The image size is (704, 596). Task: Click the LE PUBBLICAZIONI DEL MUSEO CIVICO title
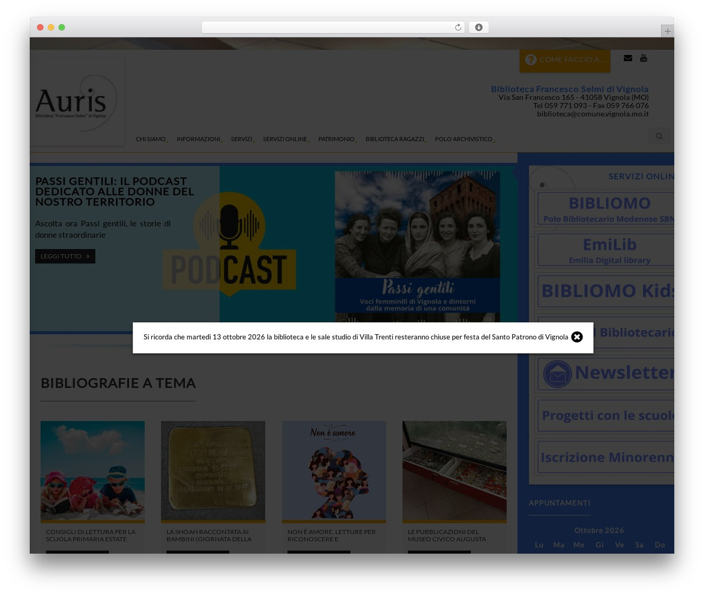pyautogui.click(x=447, y=536)
